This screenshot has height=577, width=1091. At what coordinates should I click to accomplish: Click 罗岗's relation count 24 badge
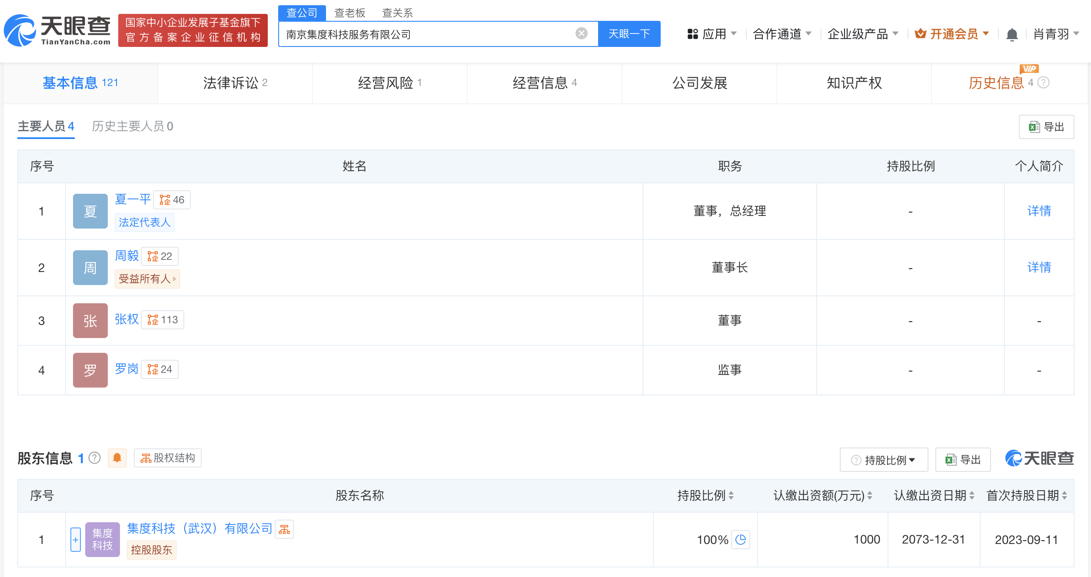coord(160,369)
